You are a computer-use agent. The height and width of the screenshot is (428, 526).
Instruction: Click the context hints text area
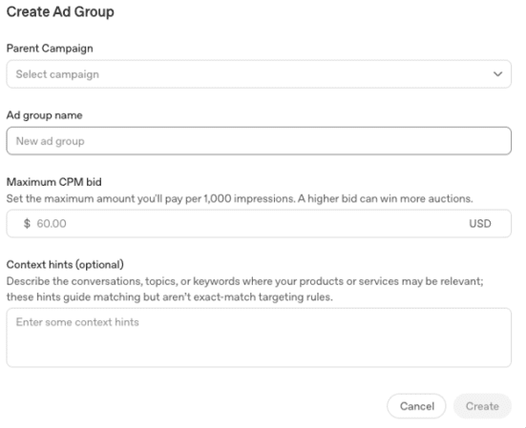pyautogui.click(x=259, y=337)
